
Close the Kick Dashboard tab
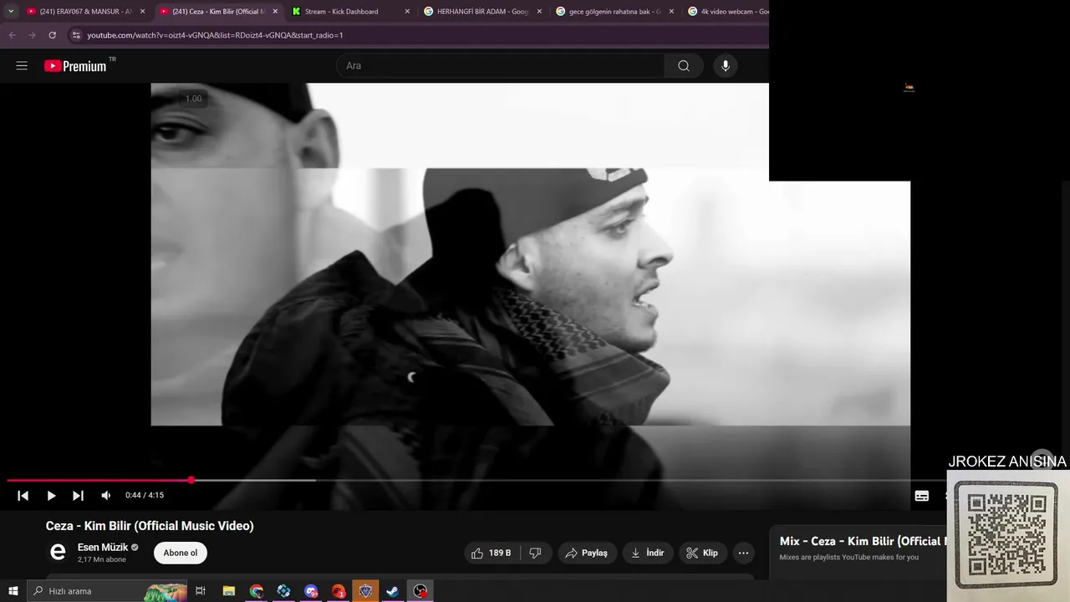(x=407, y=12)
